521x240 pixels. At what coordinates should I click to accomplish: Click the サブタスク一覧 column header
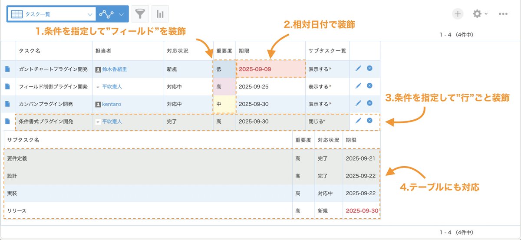(327, 51)
